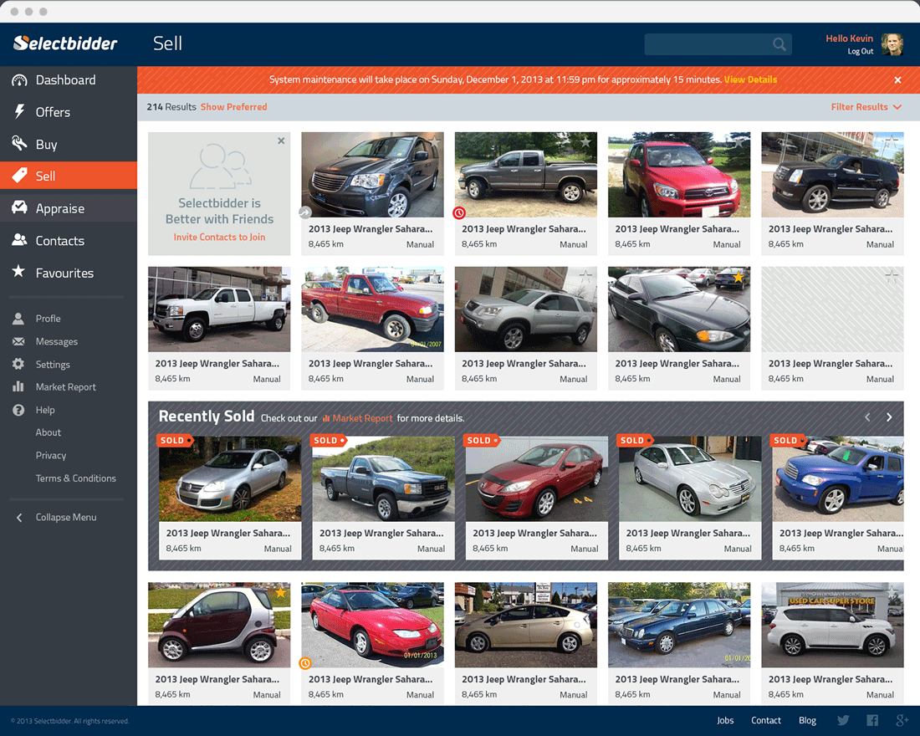Image resolution: width=920 pixels, height=736 pixels.
Task: Open the blue Mercedes sedan listing photo
Action: point(679,625)
